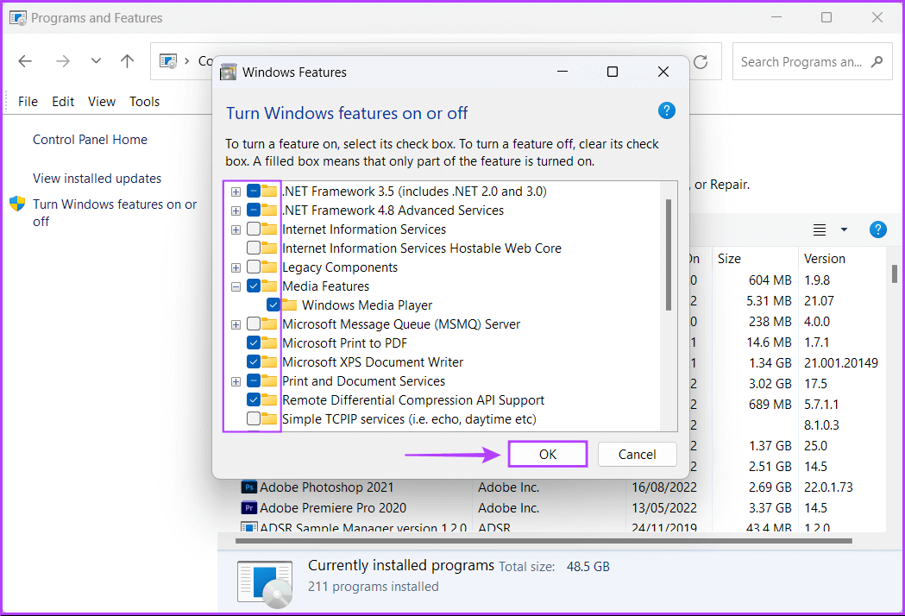The height and width of the screenshot is (616, 905).
Task: Open the File menu
Action: pos(28,102)
